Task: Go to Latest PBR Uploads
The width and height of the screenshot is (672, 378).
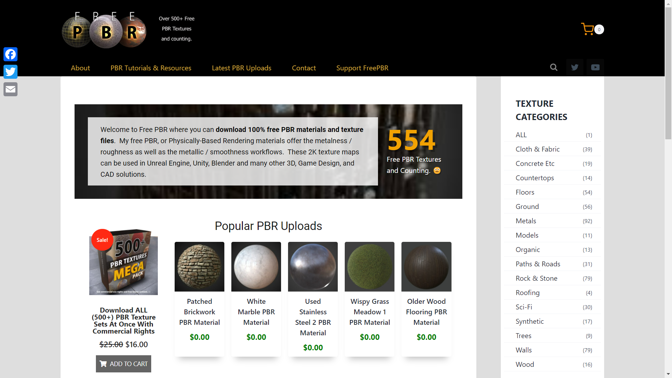Action: 241,68
